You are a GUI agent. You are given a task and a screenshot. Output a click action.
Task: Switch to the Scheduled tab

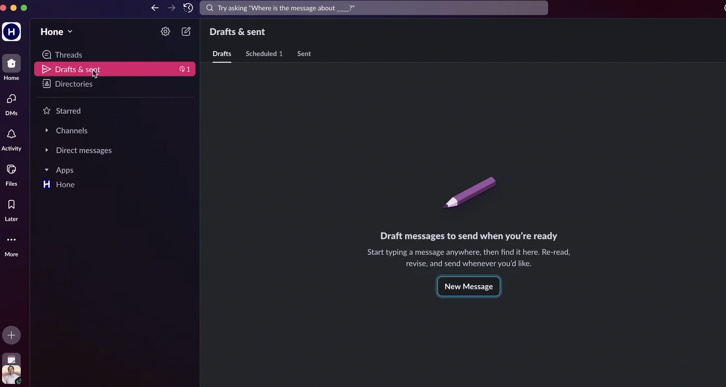point(264,54)
